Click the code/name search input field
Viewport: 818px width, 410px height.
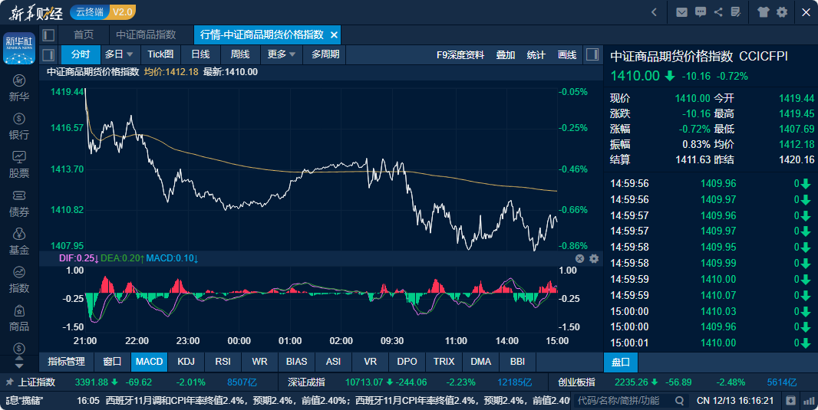tap(622, 400)
